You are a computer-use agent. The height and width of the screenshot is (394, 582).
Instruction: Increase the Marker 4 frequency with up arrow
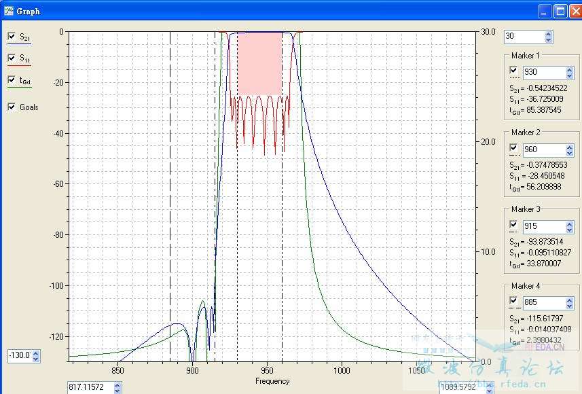570,300
